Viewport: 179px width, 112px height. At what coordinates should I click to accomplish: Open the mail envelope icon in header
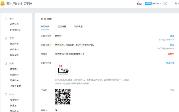(165, 3)
